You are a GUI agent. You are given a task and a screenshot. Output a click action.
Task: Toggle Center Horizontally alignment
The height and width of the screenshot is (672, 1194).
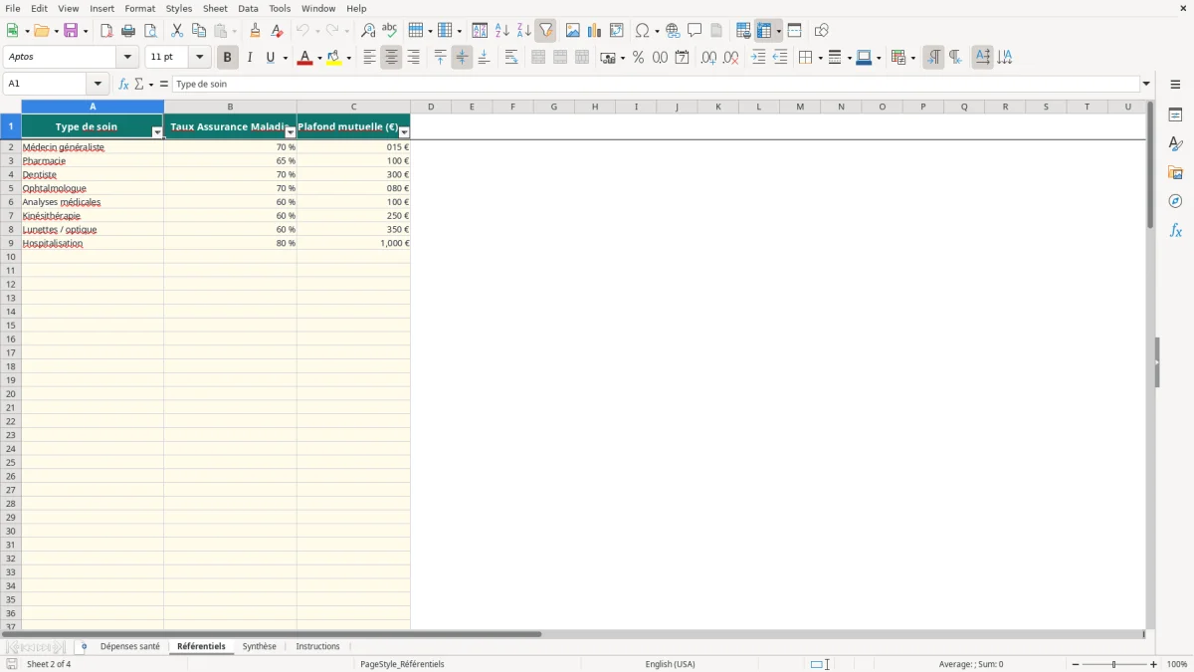[x=391, y=58]
